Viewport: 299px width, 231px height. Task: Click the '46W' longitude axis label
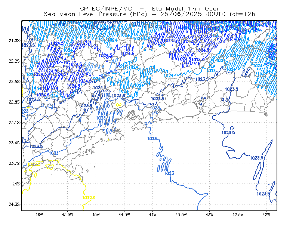coord(39,215)
